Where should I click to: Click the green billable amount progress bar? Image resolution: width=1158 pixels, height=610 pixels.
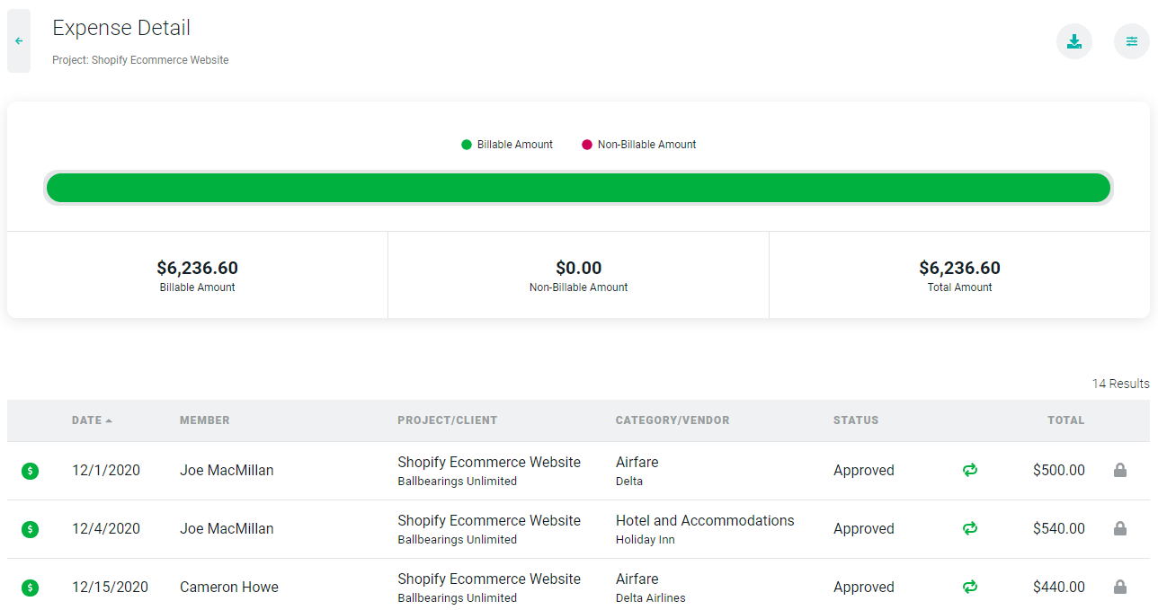click(578, 188)
